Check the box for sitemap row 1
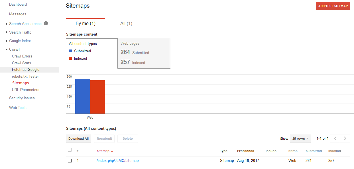 (70, 160)
